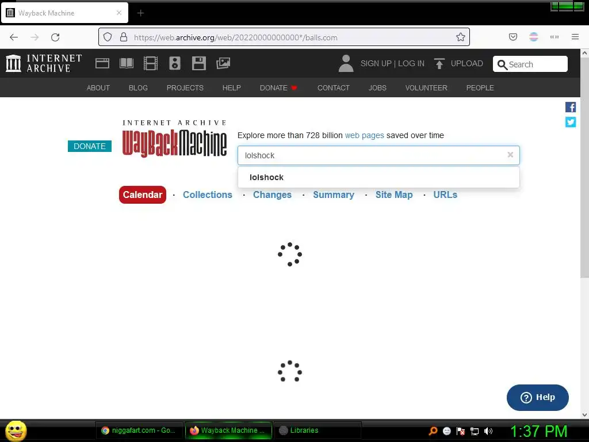Image resolution: width=589 pixels, height=442 pixels.
Task: Open the Software floppy disk icon
Action: [x=198, y=63]
